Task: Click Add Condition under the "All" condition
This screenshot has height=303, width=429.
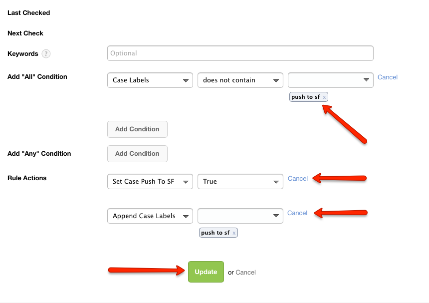Action: (137, 129)
